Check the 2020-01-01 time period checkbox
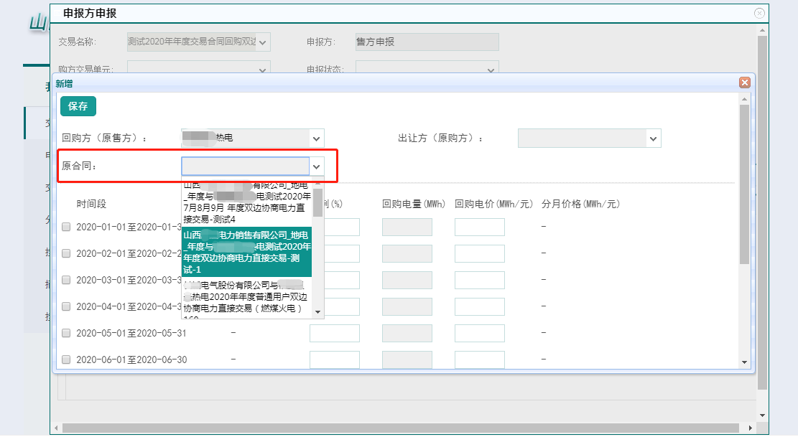Viewport: 798px width, 437px height. click(66, 227)
